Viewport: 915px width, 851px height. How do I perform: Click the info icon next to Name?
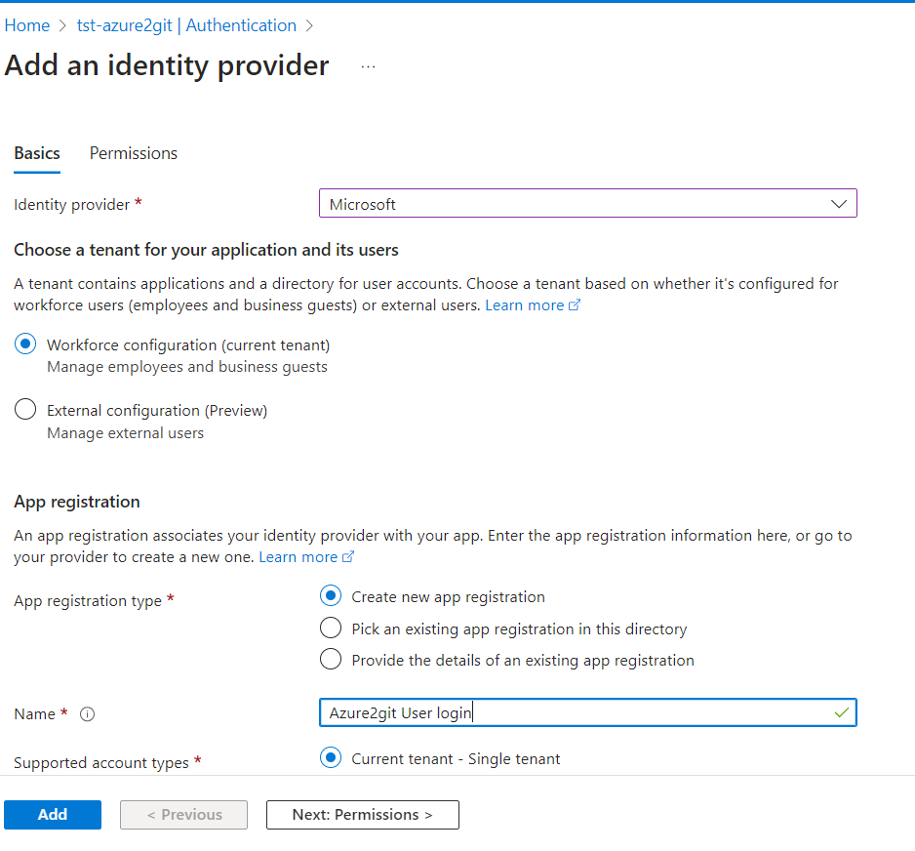[87, 714]
